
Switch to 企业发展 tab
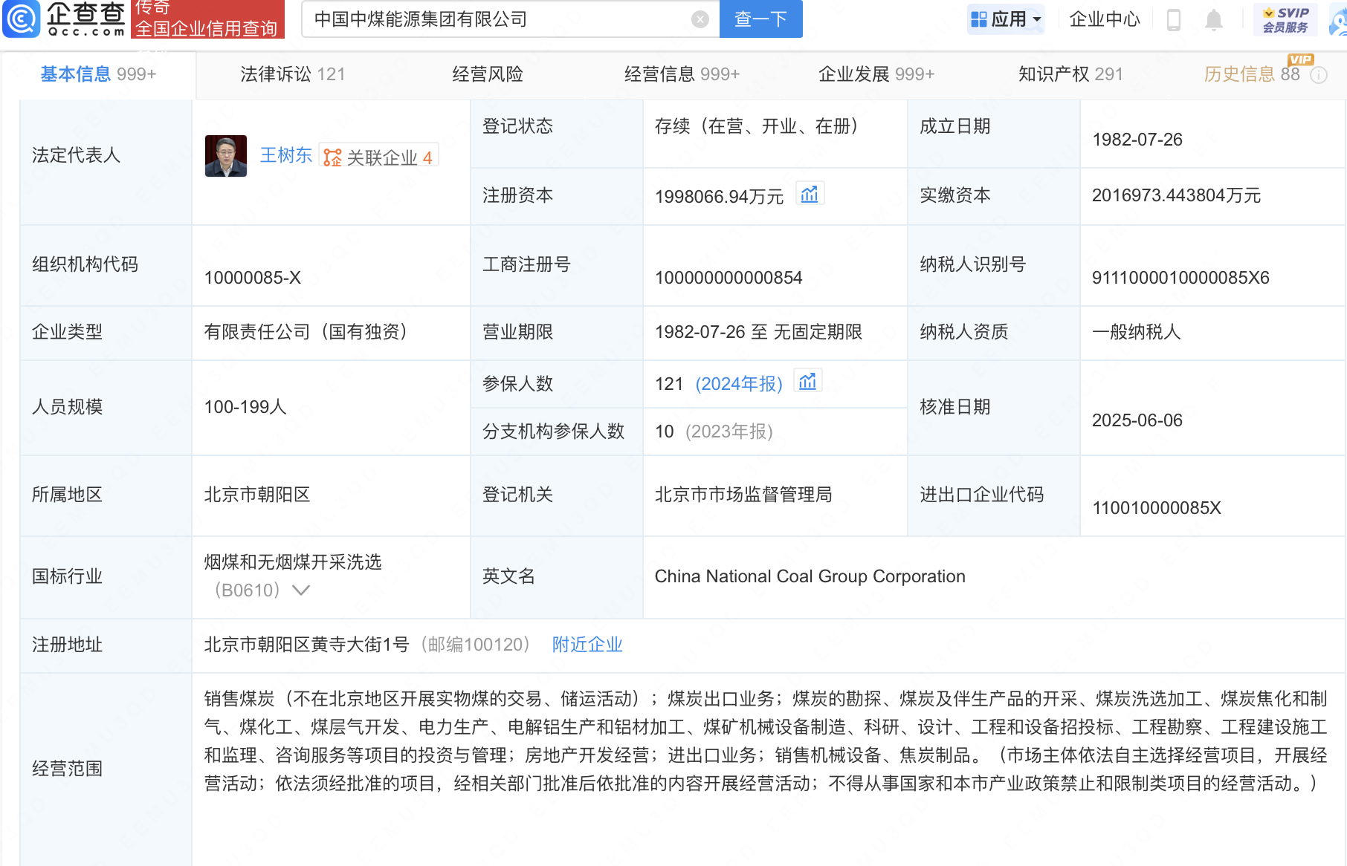pos(876,74)
